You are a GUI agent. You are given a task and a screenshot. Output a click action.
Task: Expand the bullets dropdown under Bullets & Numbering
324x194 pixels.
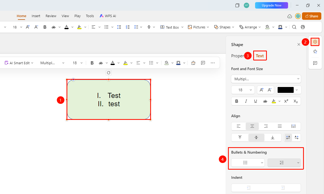(x=262, y=163)
